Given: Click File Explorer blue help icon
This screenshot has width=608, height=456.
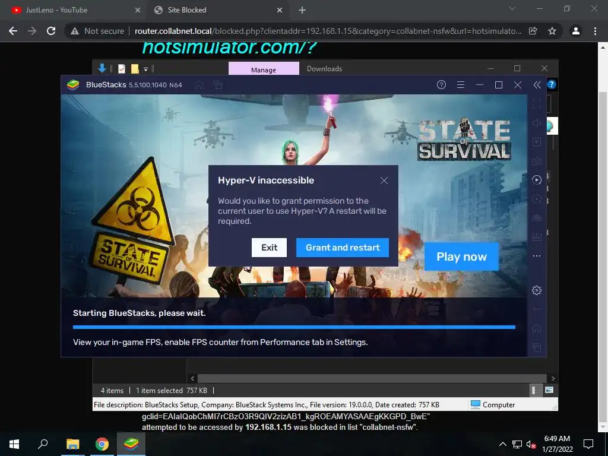Looking at the screenshot, I should pos(552,84).
